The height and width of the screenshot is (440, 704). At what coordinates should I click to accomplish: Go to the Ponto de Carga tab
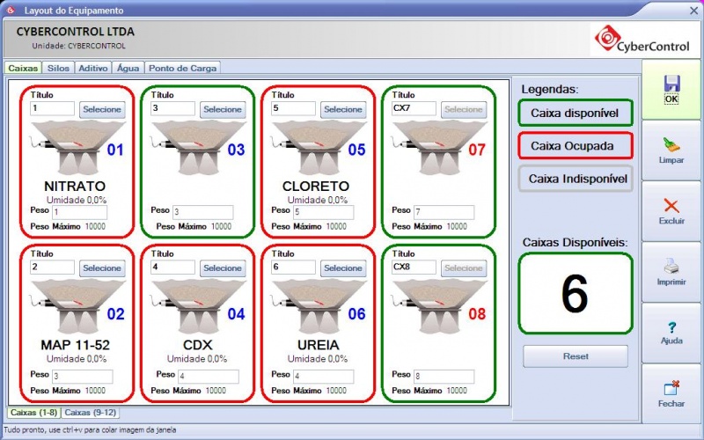182,68
